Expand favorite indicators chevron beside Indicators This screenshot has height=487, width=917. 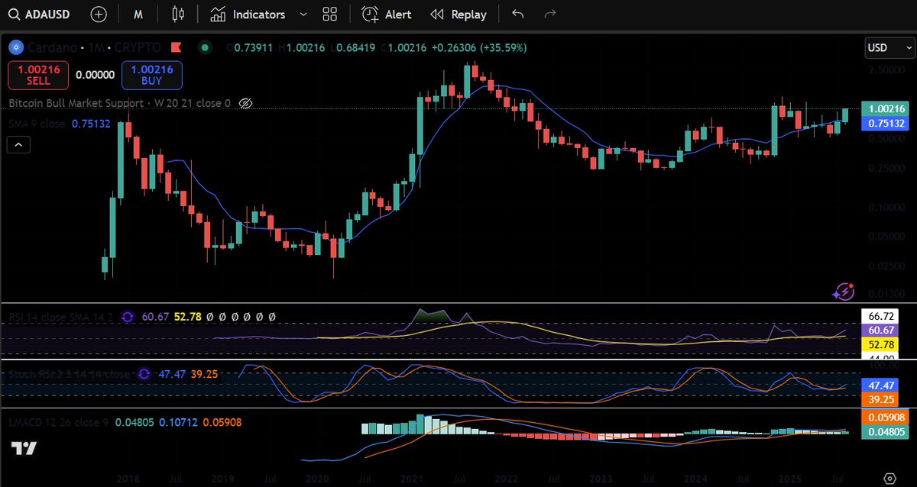coord(303,14)
